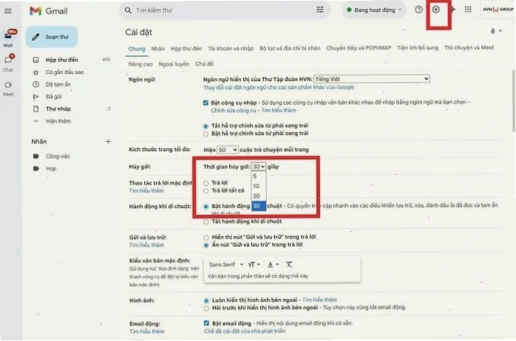Click the Gmail logo
This screenshot has height=341, width=516.
(x=49, y=11)
